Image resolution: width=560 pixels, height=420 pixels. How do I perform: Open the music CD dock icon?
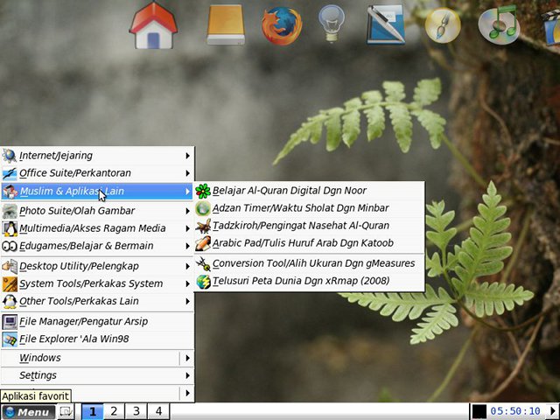point(499,25)
